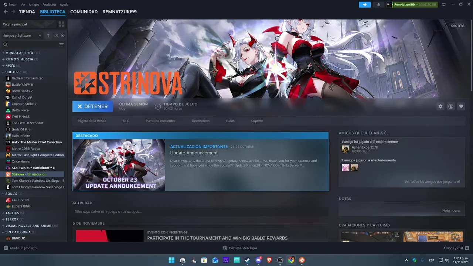Open Punto de encuentro link
This screenshot has height=266, width=473.
click(x=160, y=121)
